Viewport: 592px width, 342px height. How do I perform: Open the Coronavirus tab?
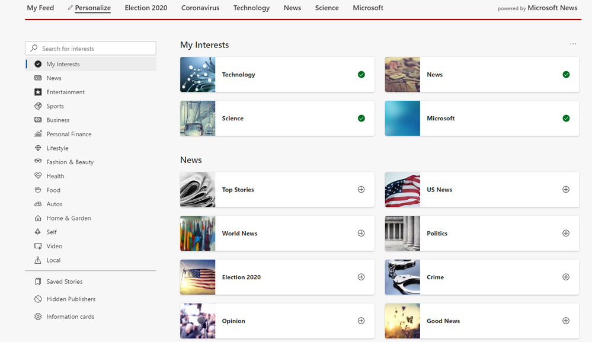pos(200,8)
